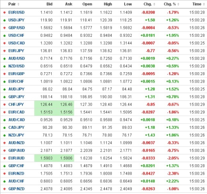The width and height of the screenshot is (207, 194).
Task: Sort by the Chg. % column arrows
Action: pyautogui.click(x=178, y=4)
